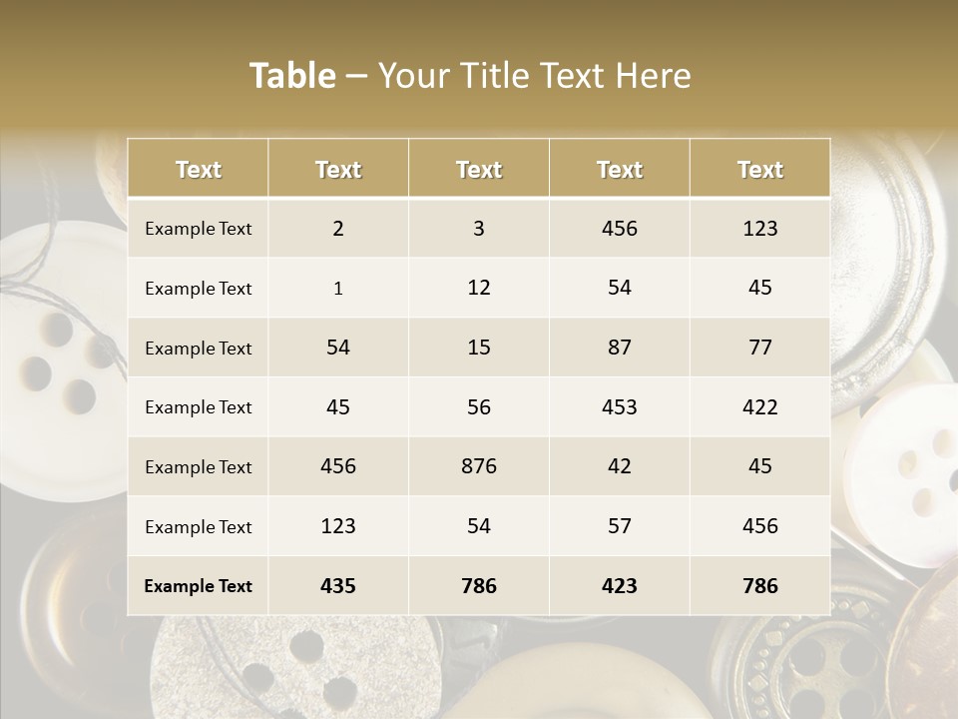This screenshot has width=958, height=719.
Task: Select the small cell containing 1
Action: pos(338,288)
